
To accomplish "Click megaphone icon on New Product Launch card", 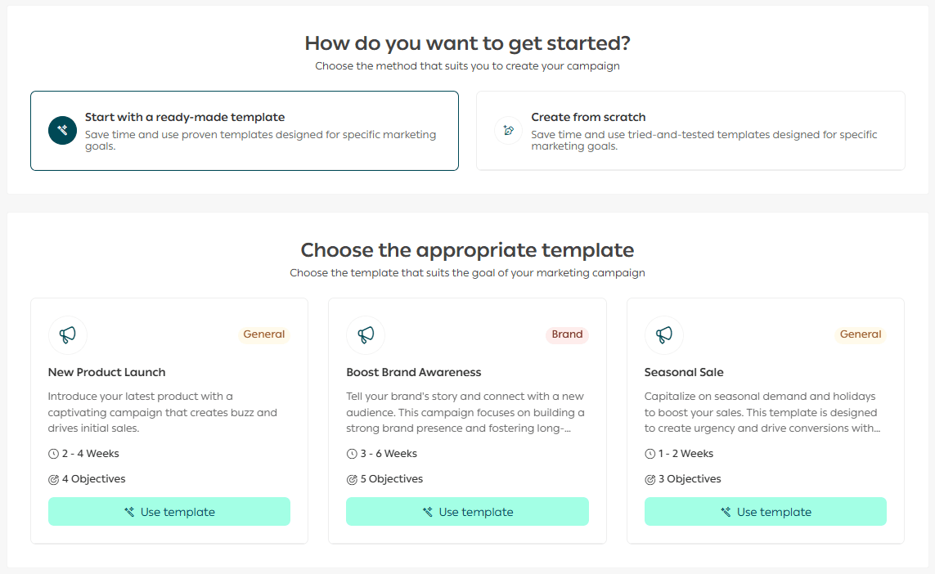I will (68, 334).
